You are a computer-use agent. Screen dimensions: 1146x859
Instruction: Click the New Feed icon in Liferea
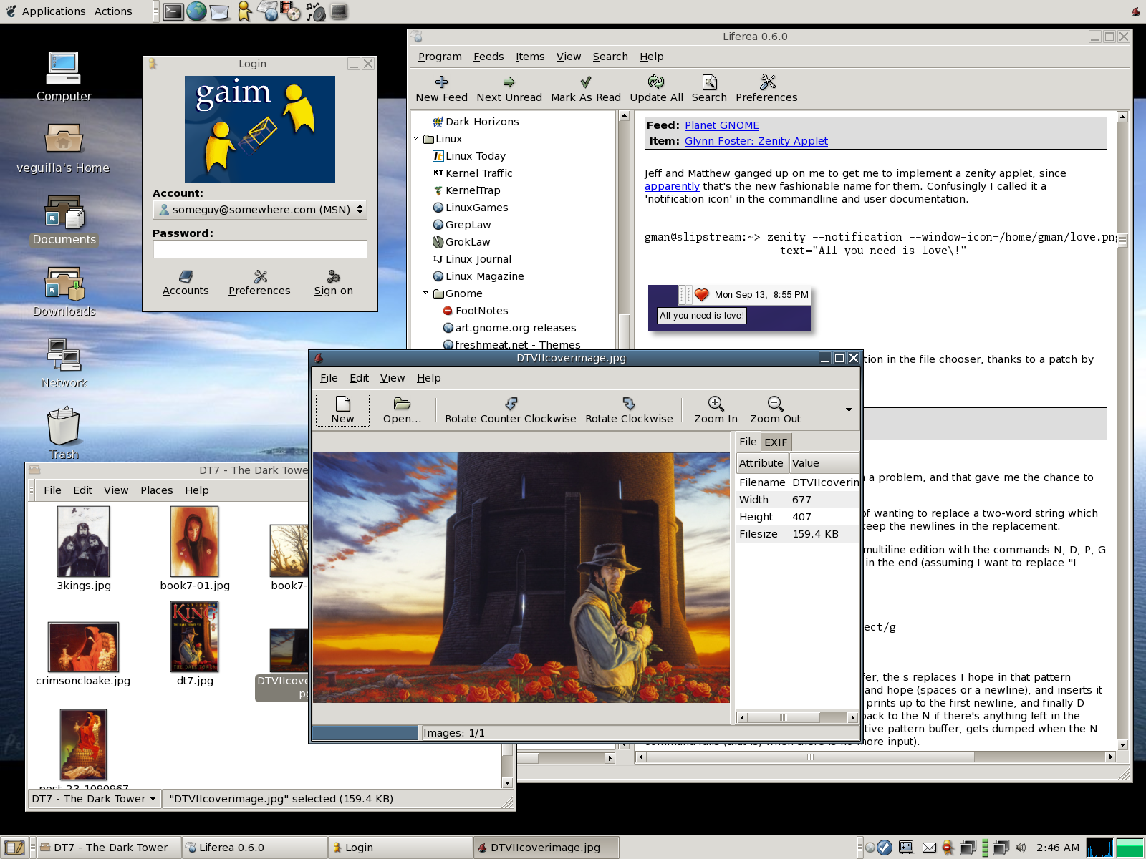click(441, 82)
